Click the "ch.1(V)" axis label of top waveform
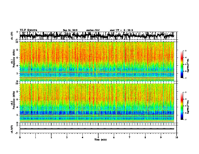 [x=12, y=36]
